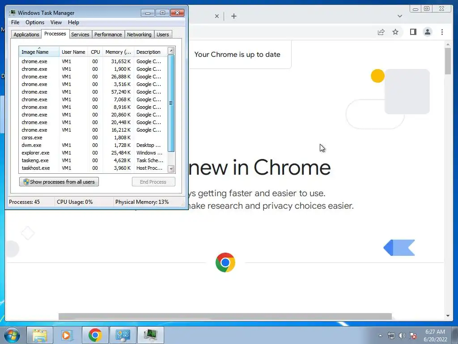The width and height of the screenshot is (458, 344).
Task: Open the Chrome three-dot menu
Action: tap(442, 32)
